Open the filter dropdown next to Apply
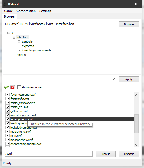Viewport: 144px width, 168px height. coord(114,79)
